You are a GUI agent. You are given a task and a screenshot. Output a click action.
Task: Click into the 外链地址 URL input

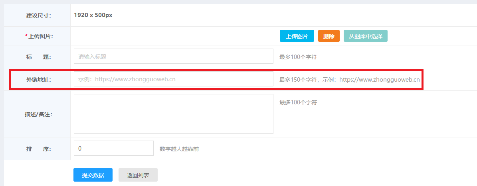[174, 79]
